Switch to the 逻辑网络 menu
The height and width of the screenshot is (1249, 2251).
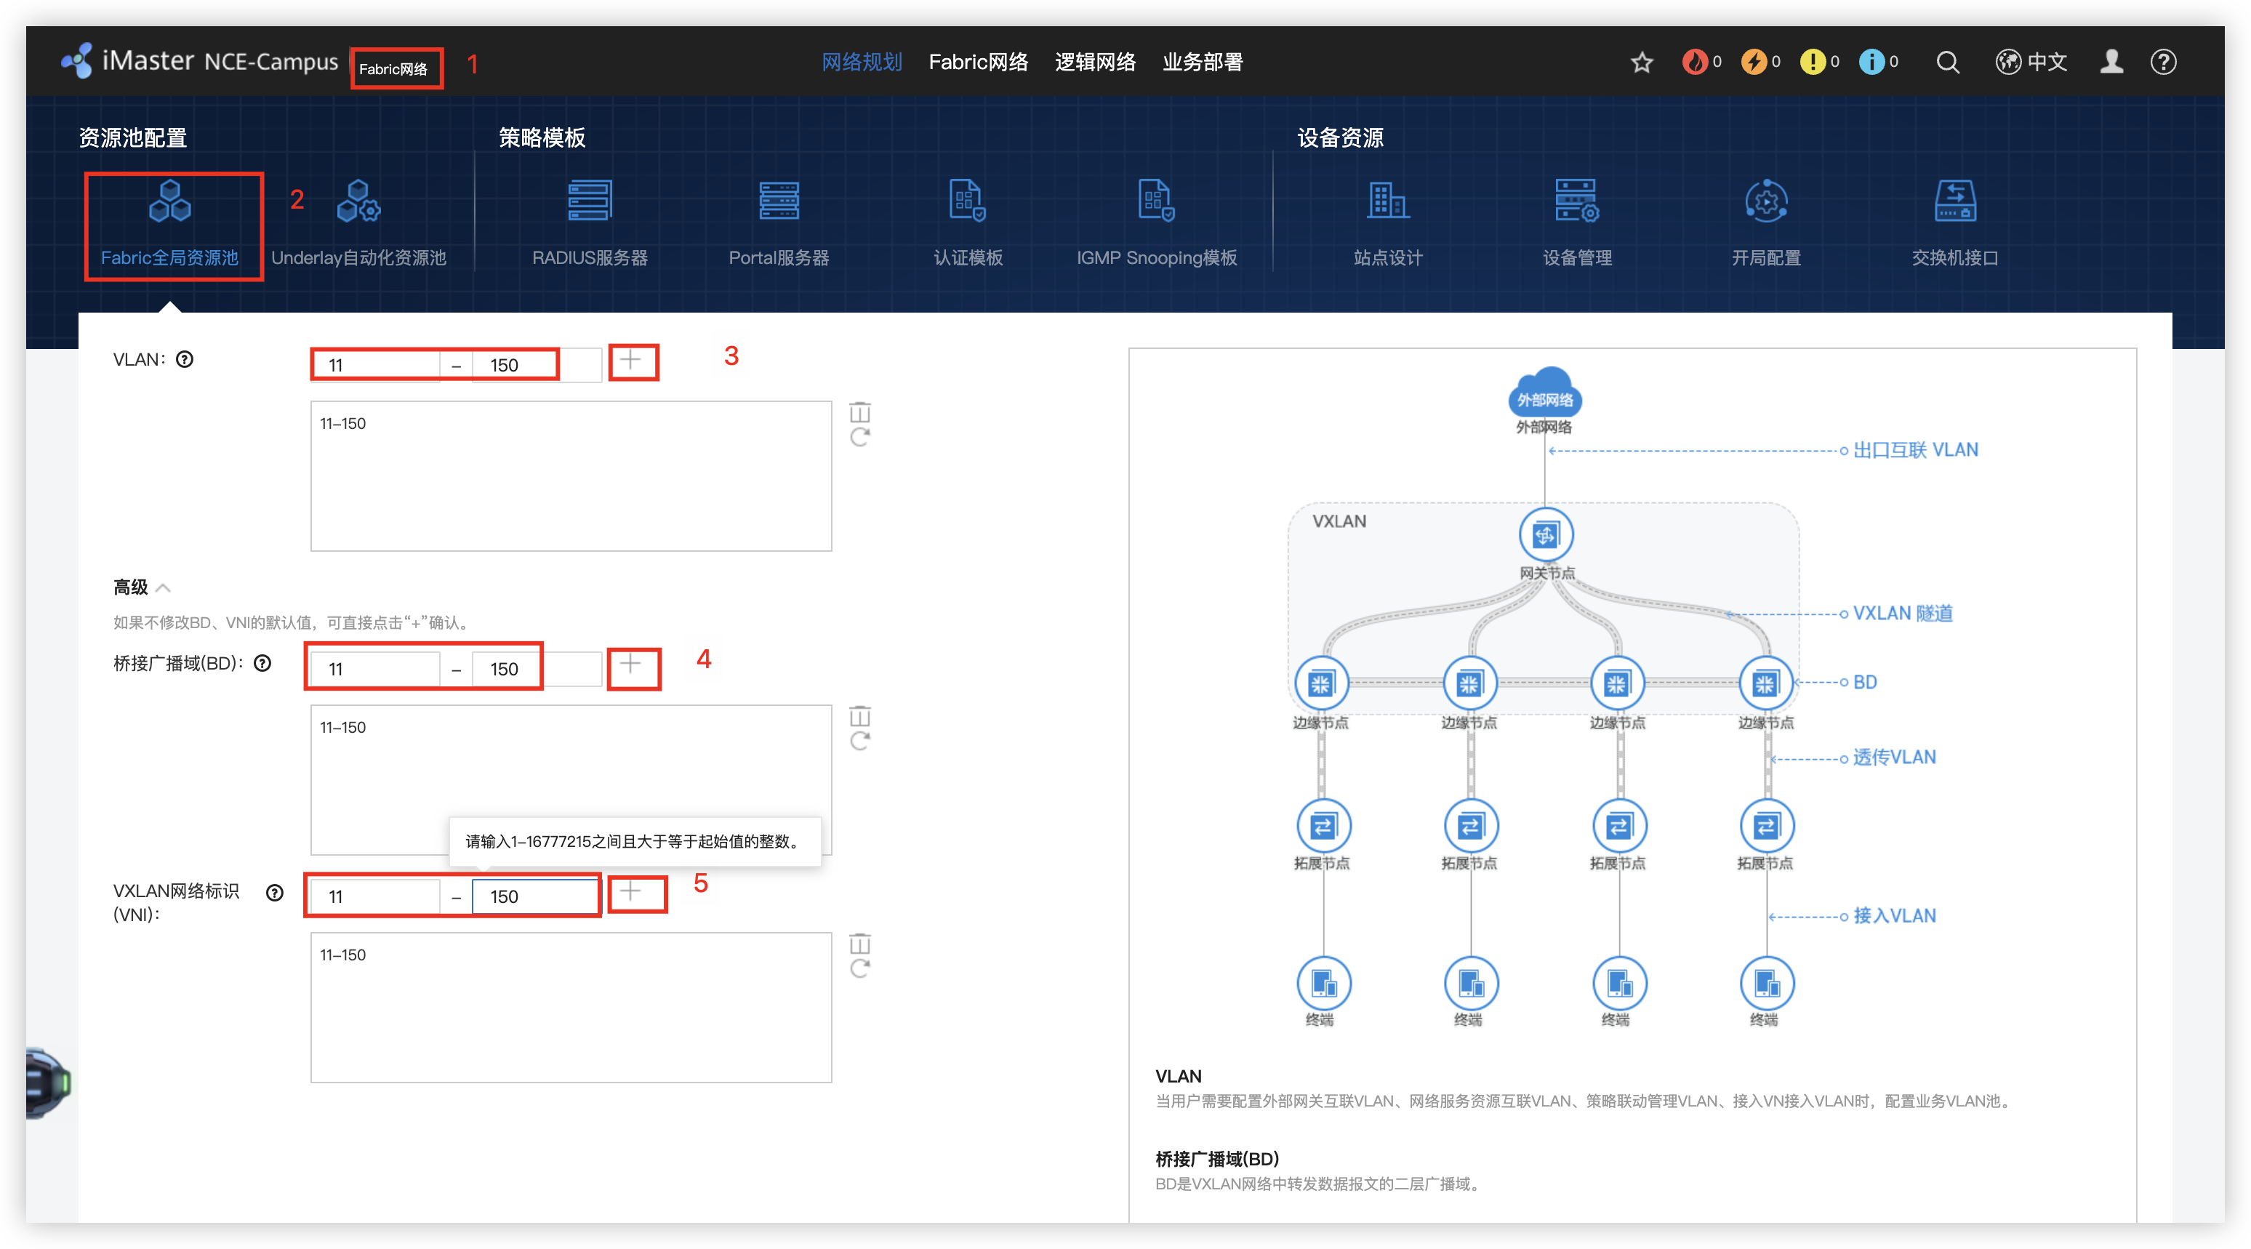(x=1095, y=62)
